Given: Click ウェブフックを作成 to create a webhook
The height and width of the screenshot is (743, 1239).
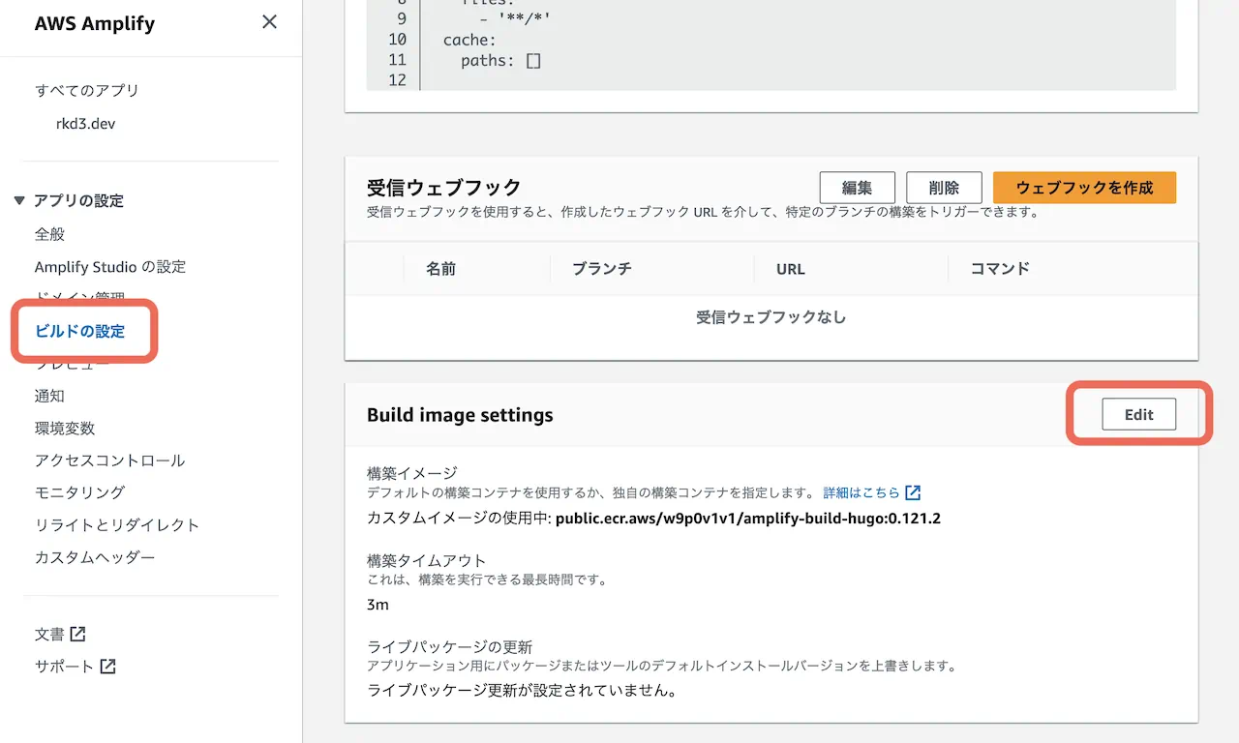Looking at the screenshot, I should (x=1084, y=188).
